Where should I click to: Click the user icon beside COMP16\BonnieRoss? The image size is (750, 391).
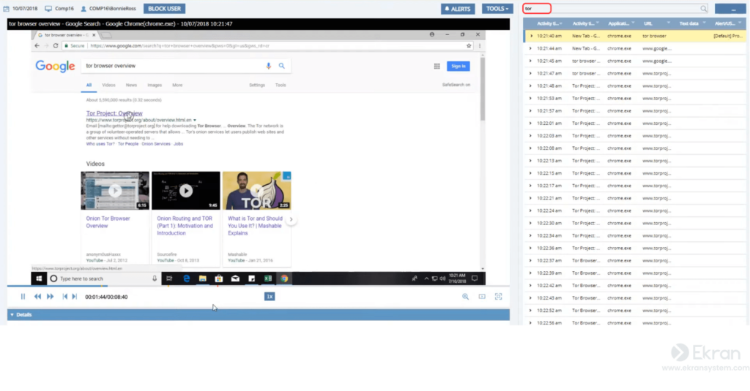[83, 9]
